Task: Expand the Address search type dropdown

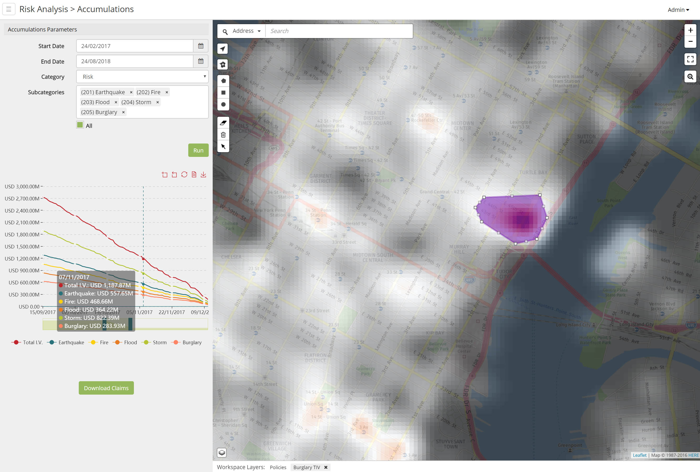Action: pos(246,31)
